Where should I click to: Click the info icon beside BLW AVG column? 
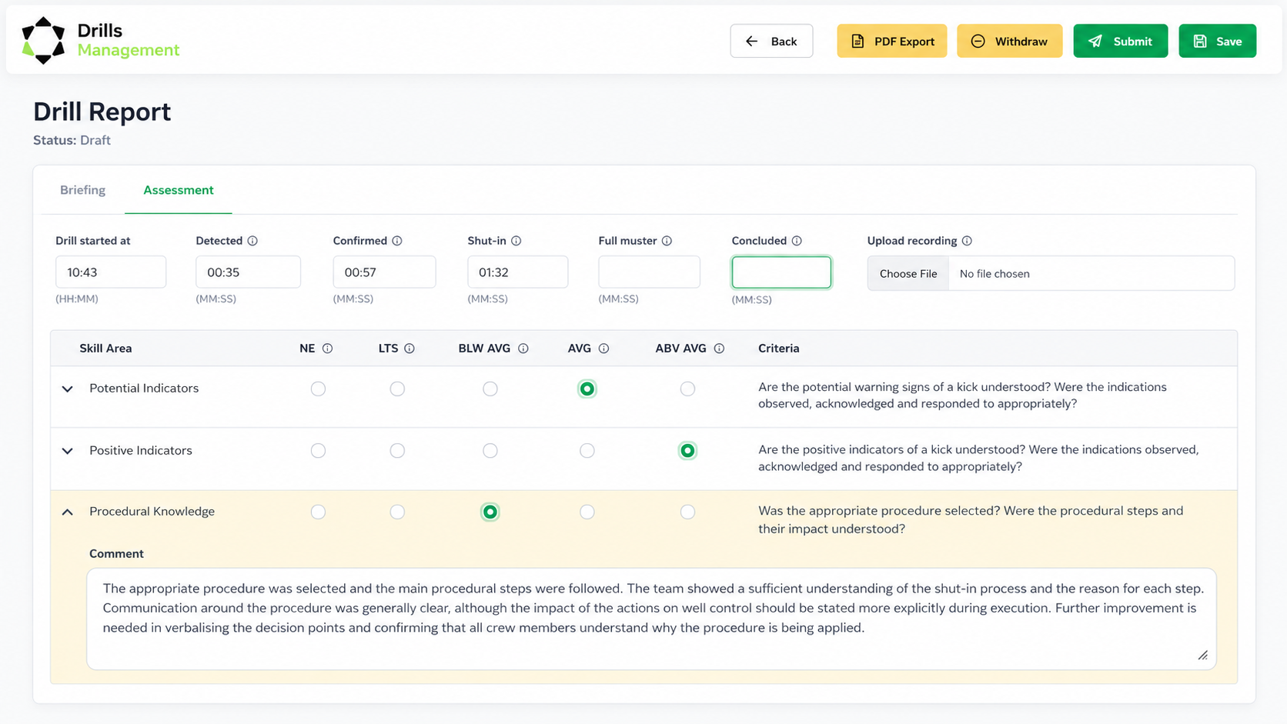tap(523, 349)
